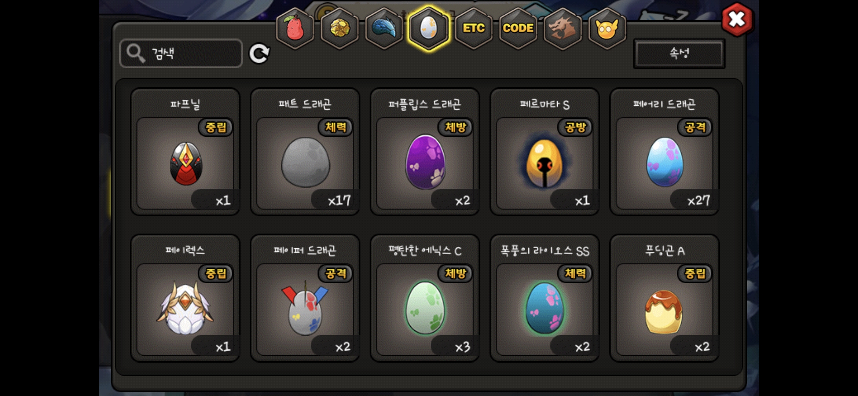Image resolution: width=858 pixels, height=396 pixels.
Task: Select the brown dragon head category icon
Action: (562, 28)
